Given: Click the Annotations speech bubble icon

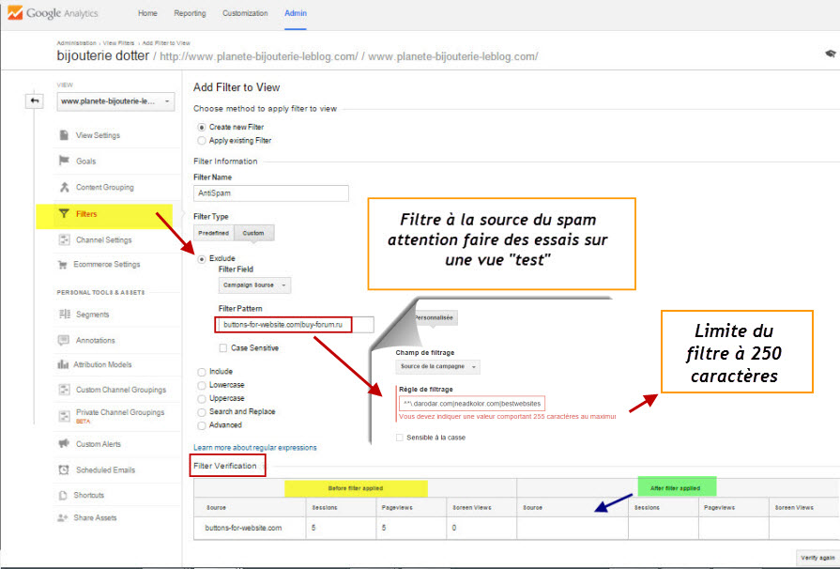Looking at the screenshot, I should [x=64, y=340].
